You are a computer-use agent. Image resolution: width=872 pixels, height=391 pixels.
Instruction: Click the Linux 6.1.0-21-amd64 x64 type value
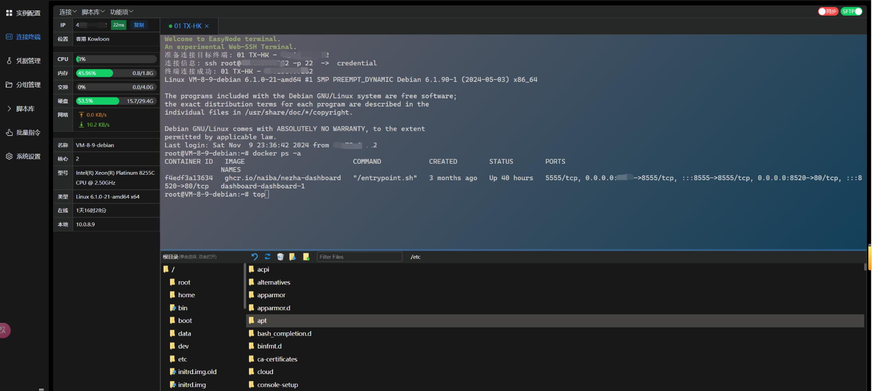[x=108, y=197]
